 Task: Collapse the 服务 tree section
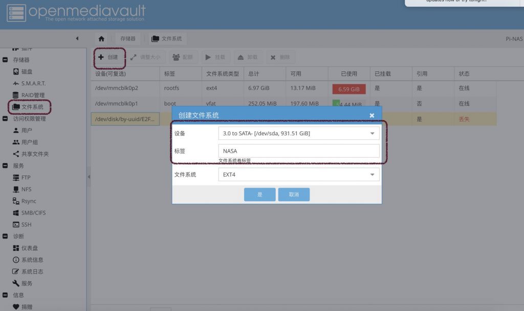pyautogui.click(x=5, y=166)
